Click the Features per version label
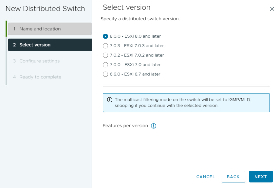Viewport: 279px width, 188px height. point(125,126)
